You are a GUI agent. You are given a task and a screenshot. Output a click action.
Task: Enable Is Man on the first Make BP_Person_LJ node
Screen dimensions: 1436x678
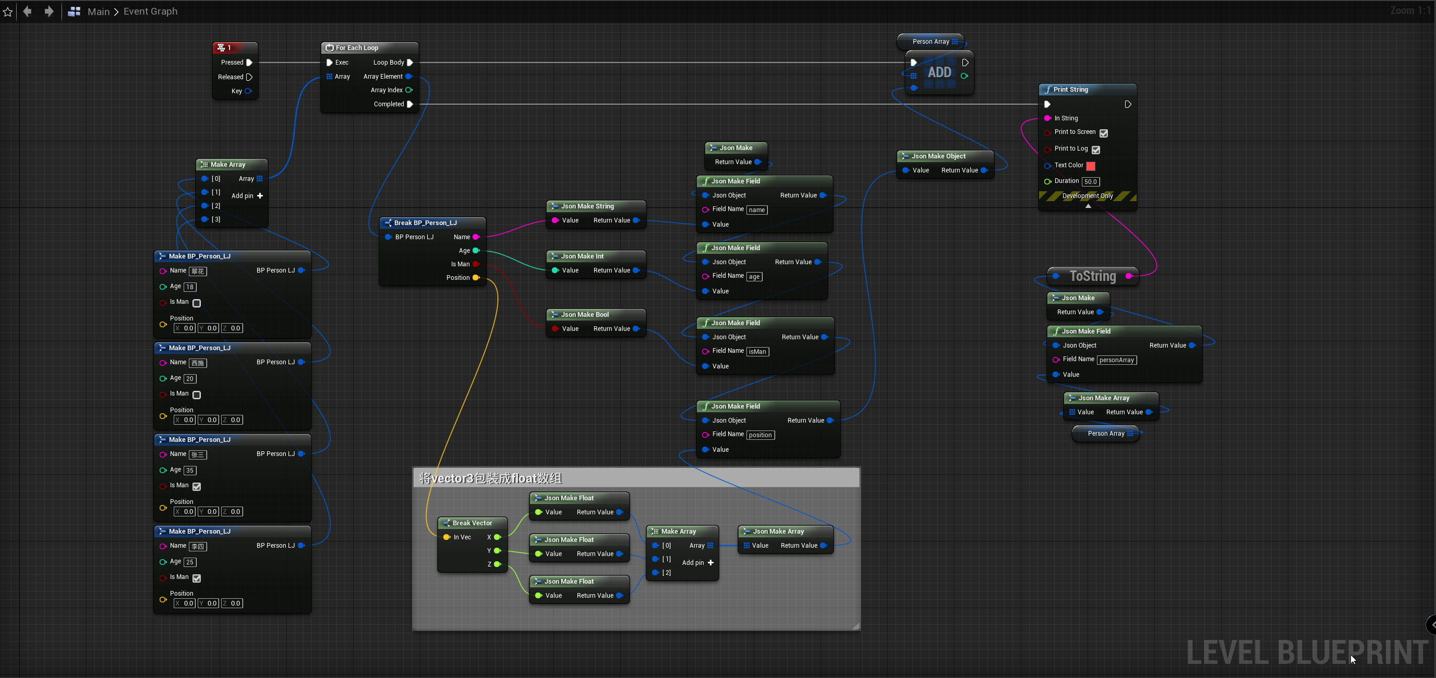[x=197, y=303]
